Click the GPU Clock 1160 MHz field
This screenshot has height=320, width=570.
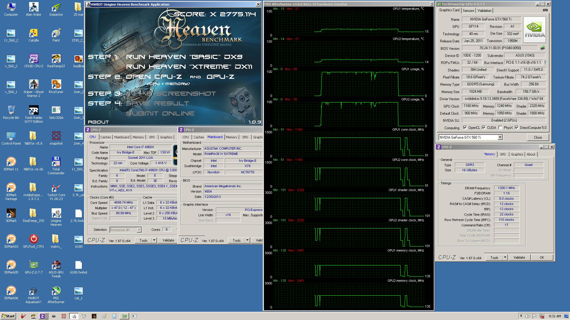[471, 106]
